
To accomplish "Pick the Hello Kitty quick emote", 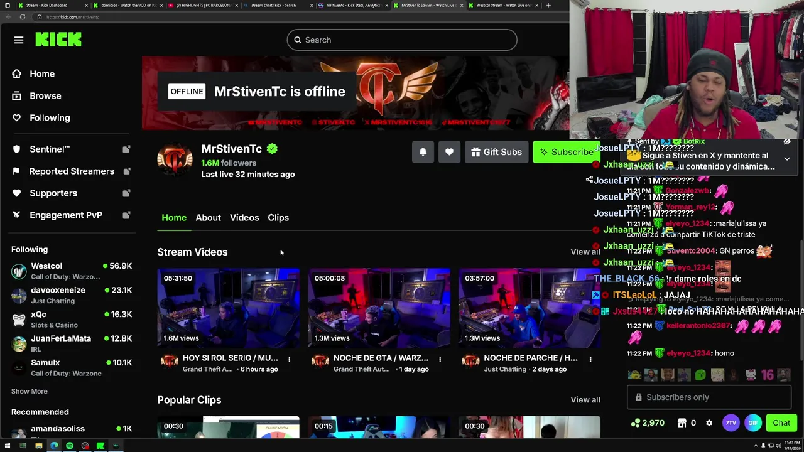I will (x=751, y=375).
